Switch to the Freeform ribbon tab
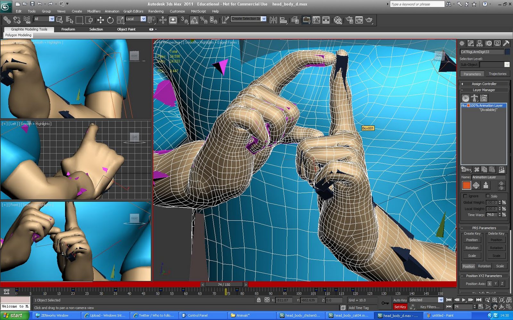This screenshot has width=513, height=320. click(x=68, y=29)
